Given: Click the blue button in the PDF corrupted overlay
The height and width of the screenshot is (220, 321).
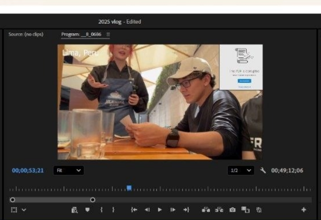Looking at the screenshot, I should click(x=244, y=81).
